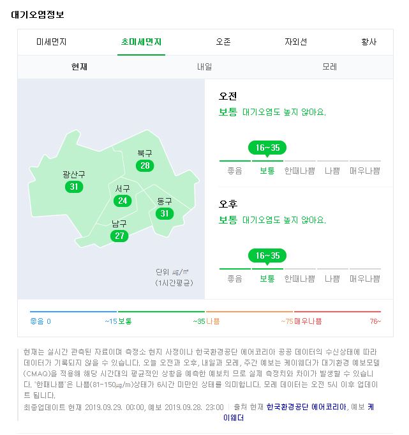Click the 매우나쁨 red legend bar
The image size is (409, 435).
[x=338, y=312]
